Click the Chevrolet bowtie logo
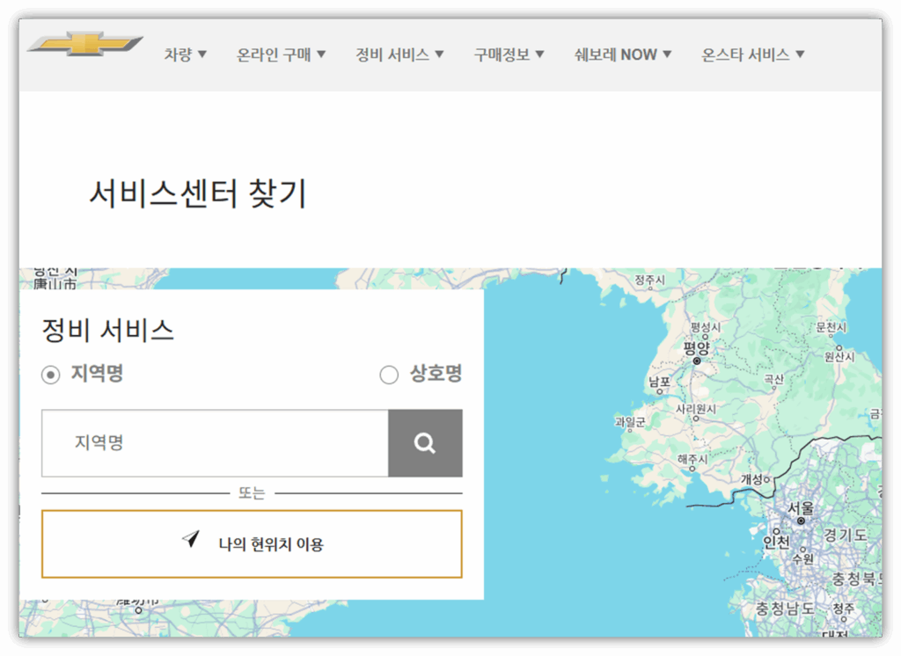The image size is (901, 656). [x=84, y=40]
